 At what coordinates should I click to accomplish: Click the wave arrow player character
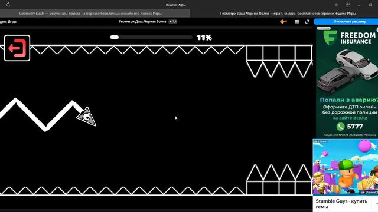86,117
